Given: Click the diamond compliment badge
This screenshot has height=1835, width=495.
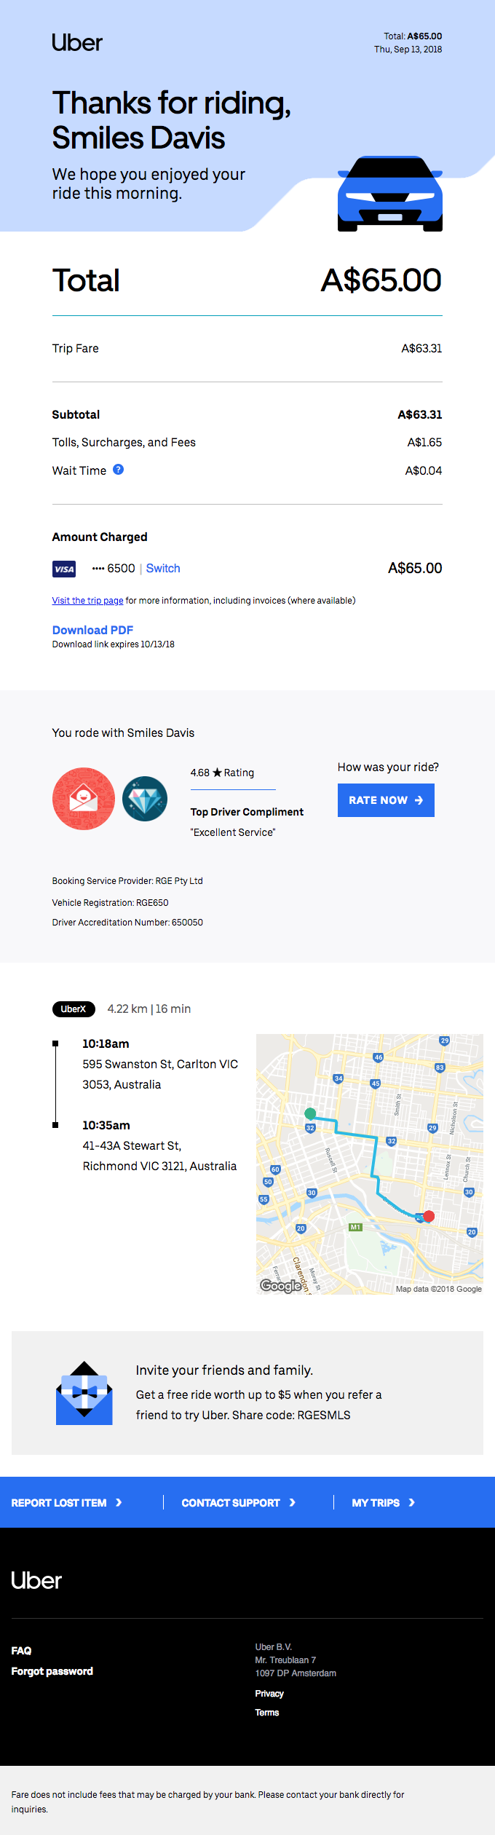Looking at the screenshot, I should coord(145,799).
